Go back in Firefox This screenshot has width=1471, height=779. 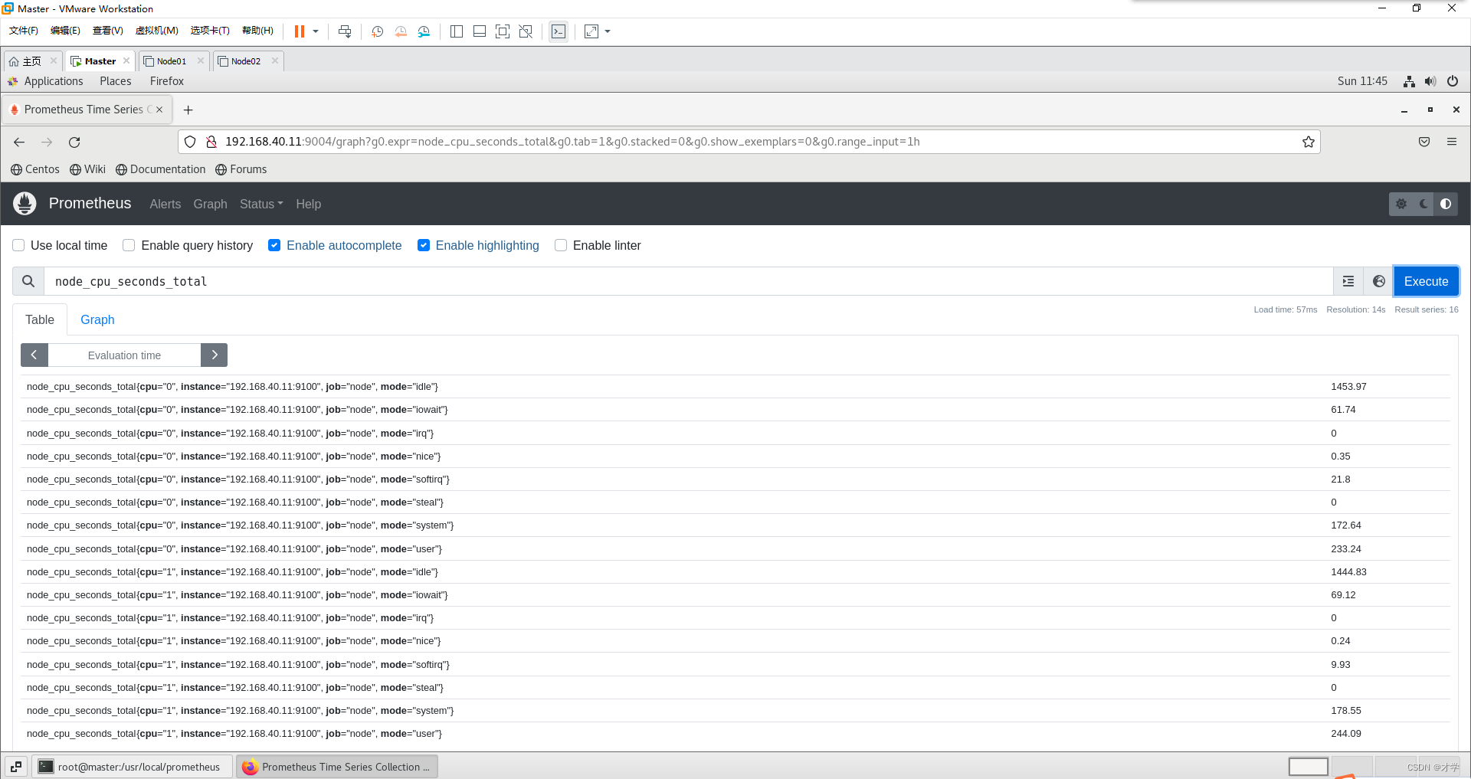click(19, 142)
